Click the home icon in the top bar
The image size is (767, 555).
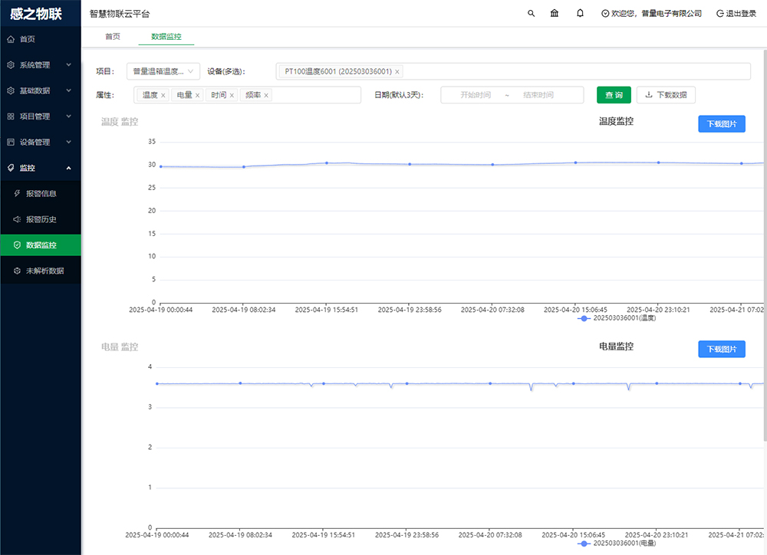click(x=554, y=13)
